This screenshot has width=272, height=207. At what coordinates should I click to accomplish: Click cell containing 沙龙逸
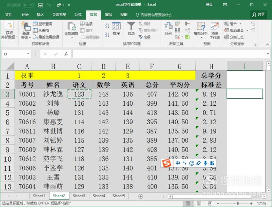coord(53,94)
